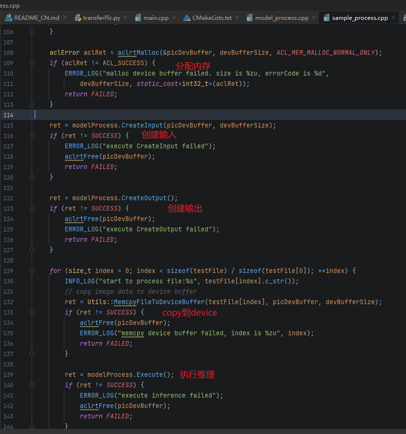Close the CMakeLists.txt tab

(x=237, y=18)
